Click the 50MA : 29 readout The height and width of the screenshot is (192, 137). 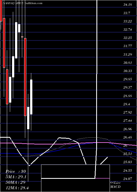[x=15, y=182]
